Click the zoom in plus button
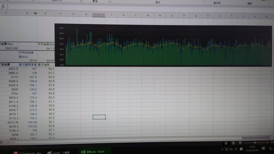 pos(267,142)
